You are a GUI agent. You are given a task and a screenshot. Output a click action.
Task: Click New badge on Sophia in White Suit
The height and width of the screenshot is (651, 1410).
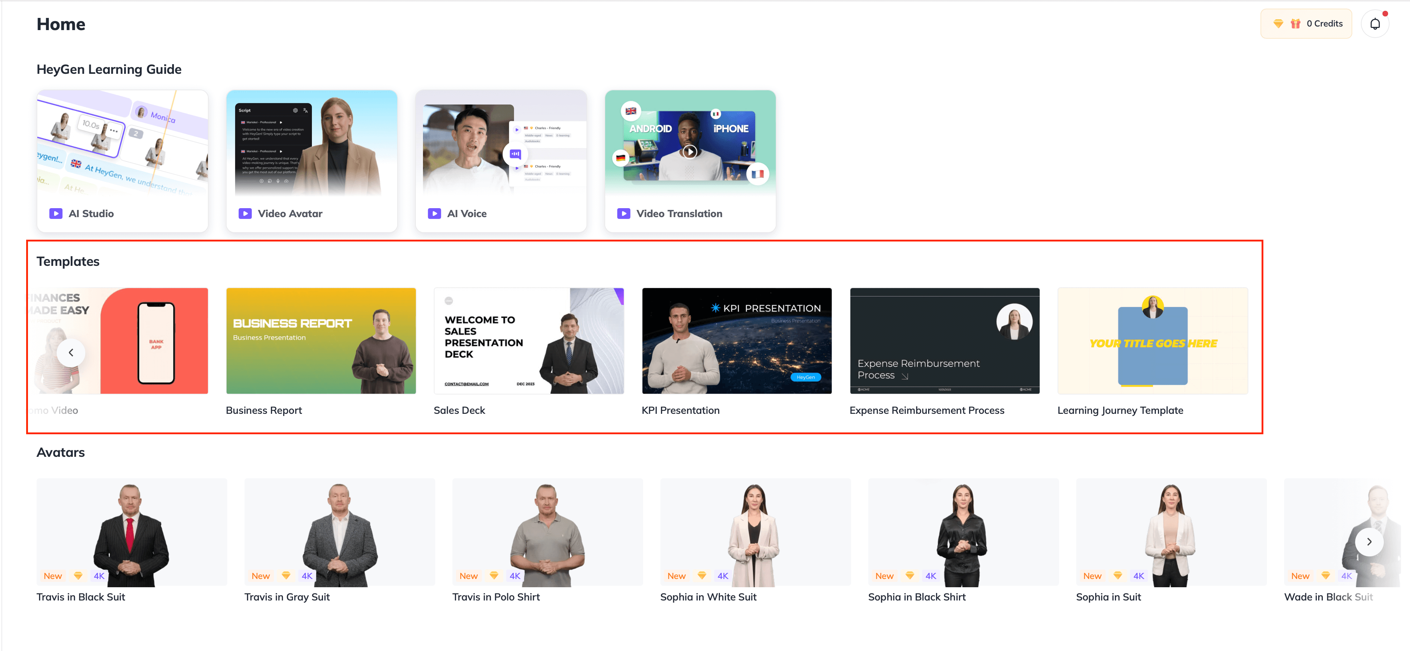(677, 575)
